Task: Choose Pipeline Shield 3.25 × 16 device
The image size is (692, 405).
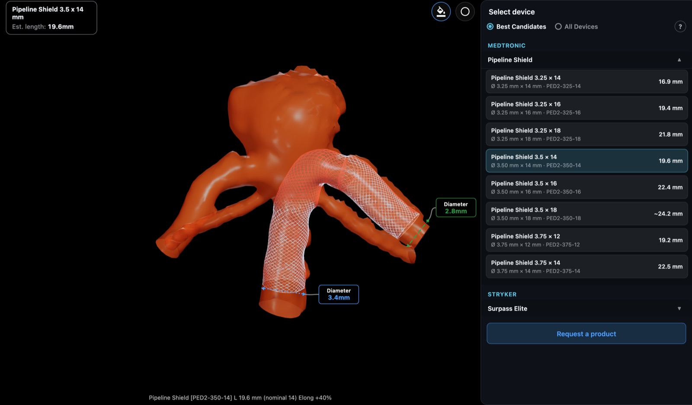Action: [586, 108]
